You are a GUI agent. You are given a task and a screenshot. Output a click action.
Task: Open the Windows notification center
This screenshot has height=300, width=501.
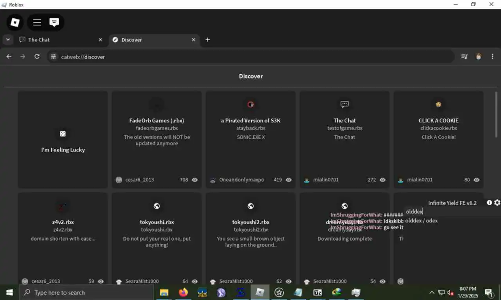489,293
